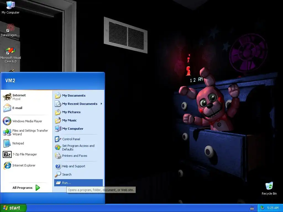Open Printers and Faxes
The height and width of the screenshot is (212, 283).
(x=78, y=156)
